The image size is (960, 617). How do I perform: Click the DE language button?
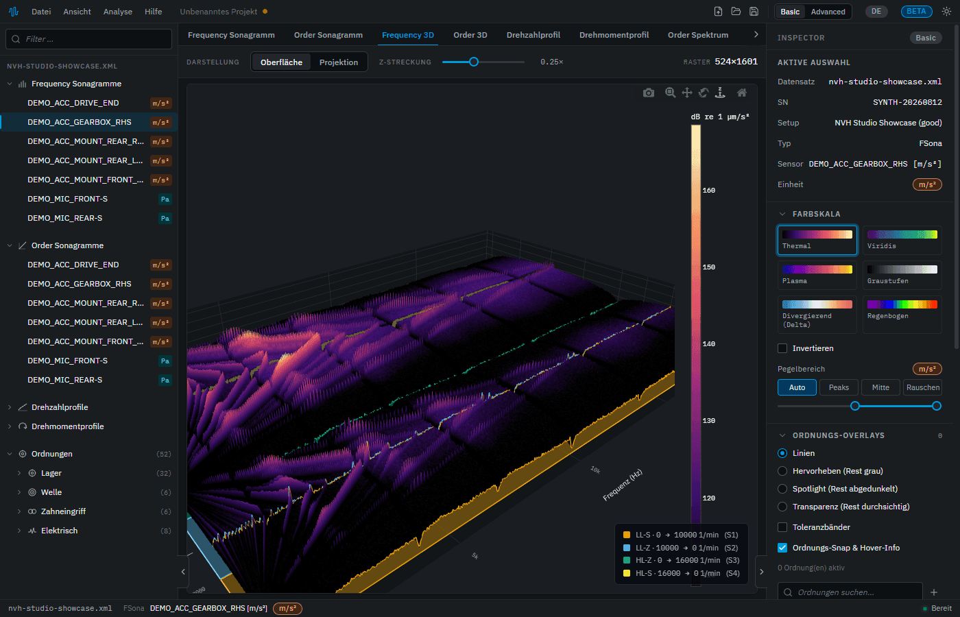pos(876,12)
